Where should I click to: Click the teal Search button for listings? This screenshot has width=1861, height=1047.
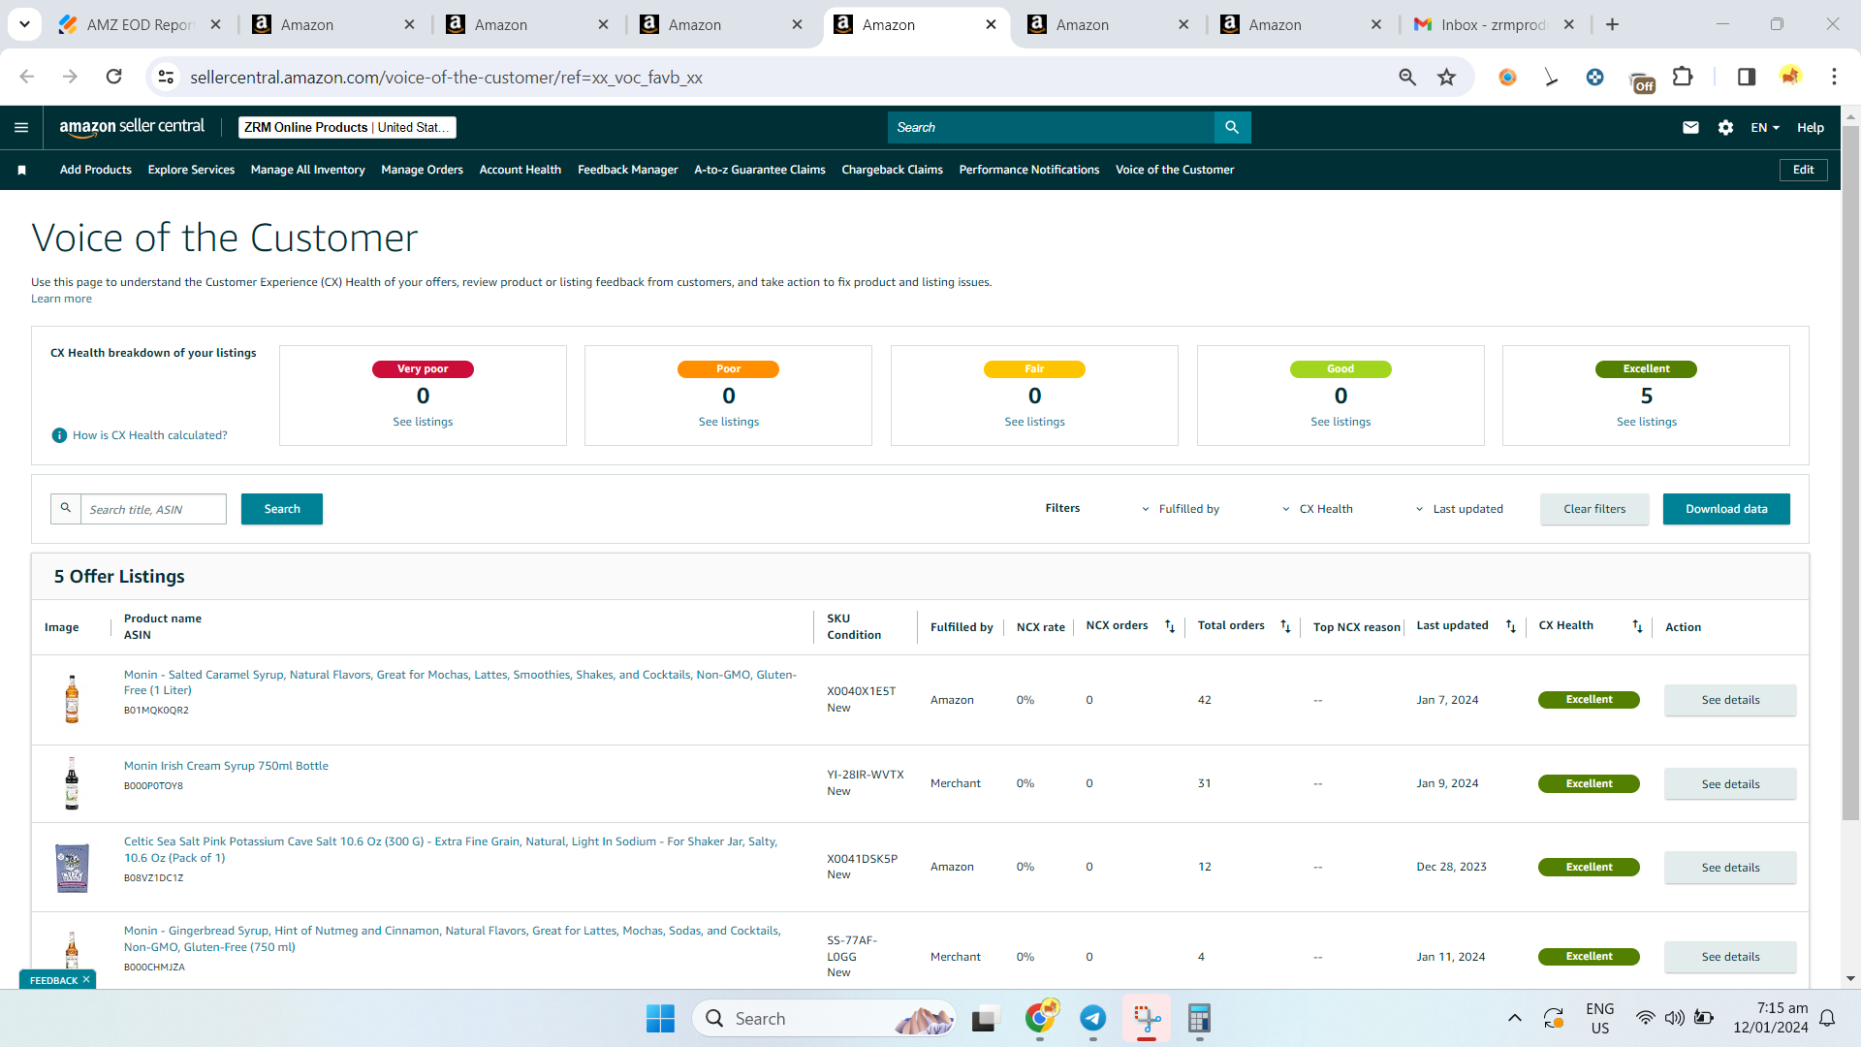(x=282, y=509)
